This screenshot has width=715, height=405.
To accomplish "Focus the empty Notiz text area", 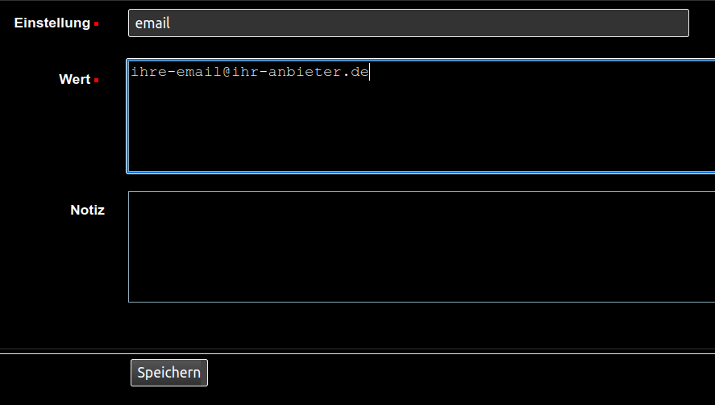I will [x=422, y=247].
